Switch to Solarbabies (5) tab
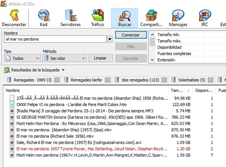The width and height of the screenshot is (226, 167). 192,80
